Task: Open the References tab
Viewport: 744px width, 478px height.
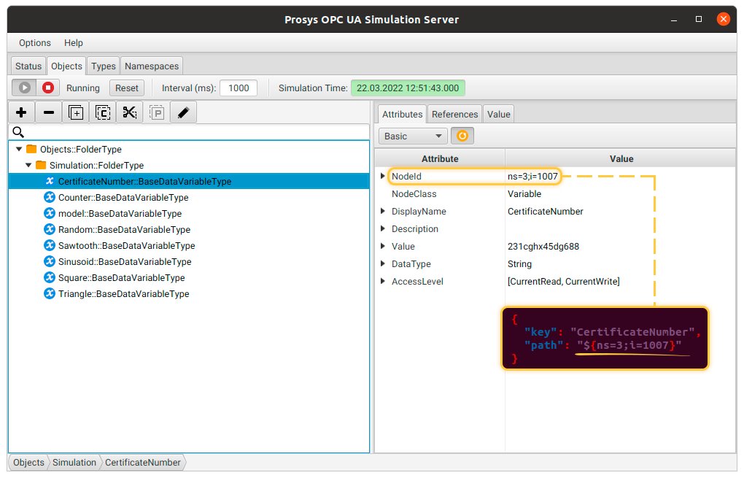Action: pyautogui.click(x=454, y=115)
